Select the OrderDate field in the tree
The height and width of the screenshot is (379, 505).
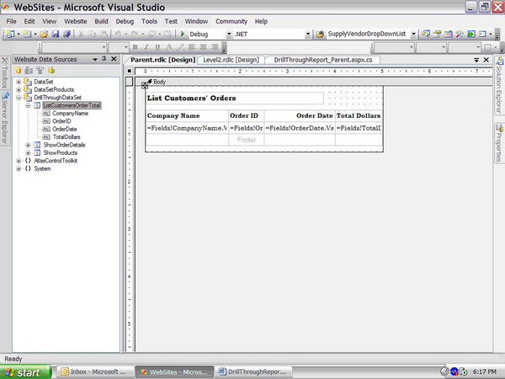coord(65,129)
